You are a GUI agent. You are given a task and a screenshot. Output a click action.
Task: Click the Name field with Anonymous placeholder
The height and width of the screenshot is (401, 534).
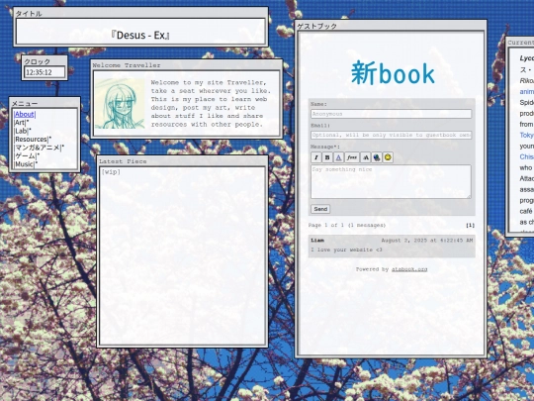tap(391, 114)
